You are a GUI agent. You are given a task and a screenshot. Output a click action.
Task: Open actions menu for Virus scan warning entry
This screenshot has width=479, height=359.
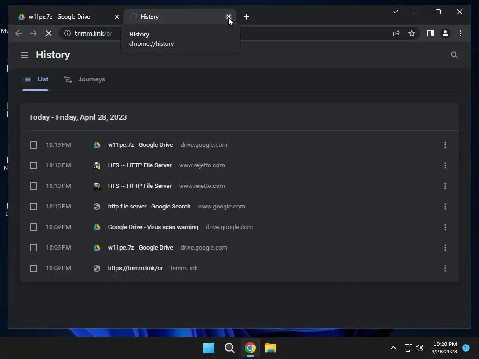(x=445, y=227)
